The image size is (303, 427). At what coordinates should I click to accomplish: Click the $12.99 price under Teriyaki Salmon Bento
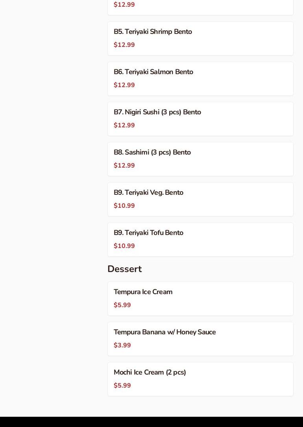(124, 85)
